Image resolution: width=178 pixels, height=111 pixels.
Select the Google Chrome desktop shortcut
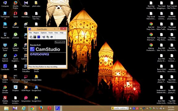tap(5, 89)
